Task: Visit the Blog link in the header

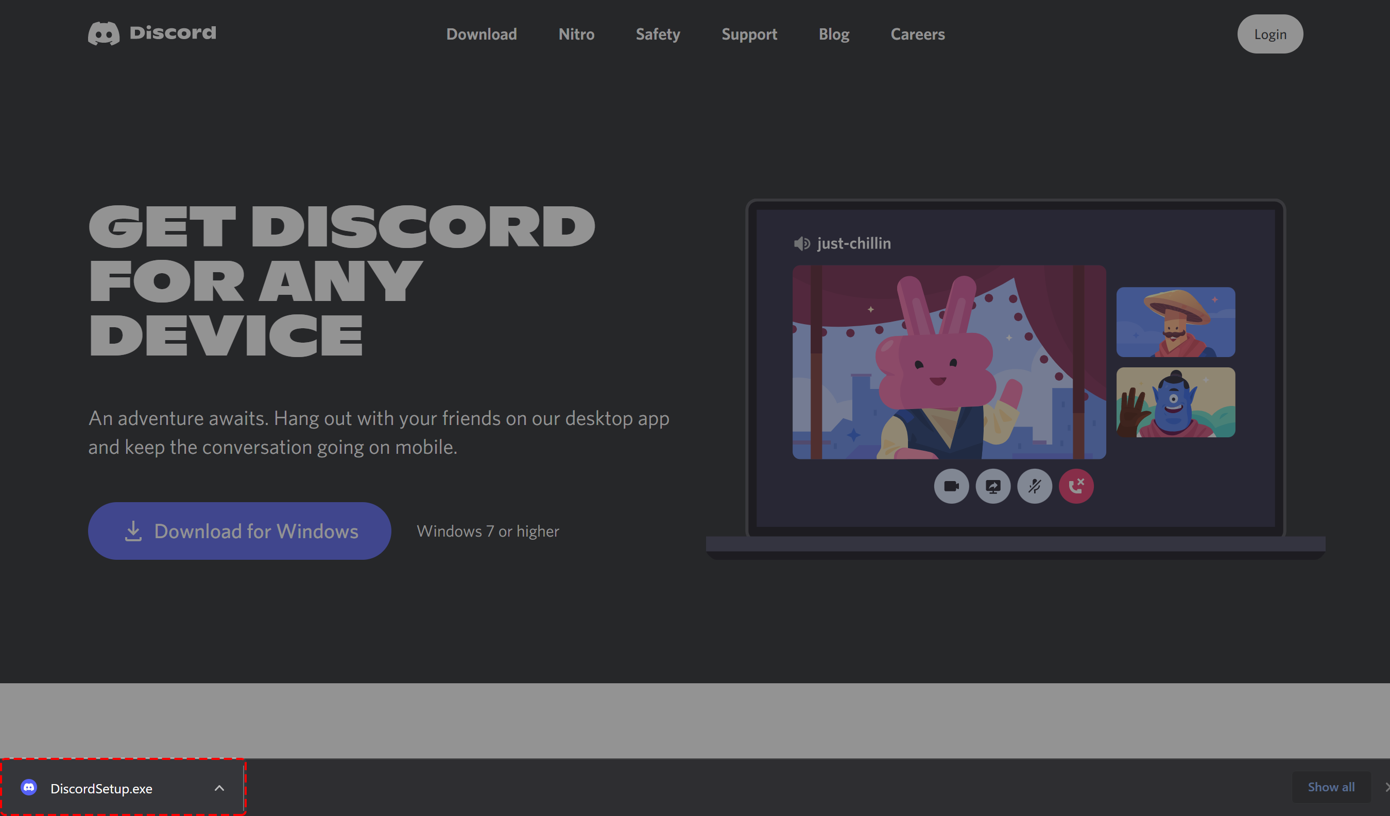Action: coord(833,34)
